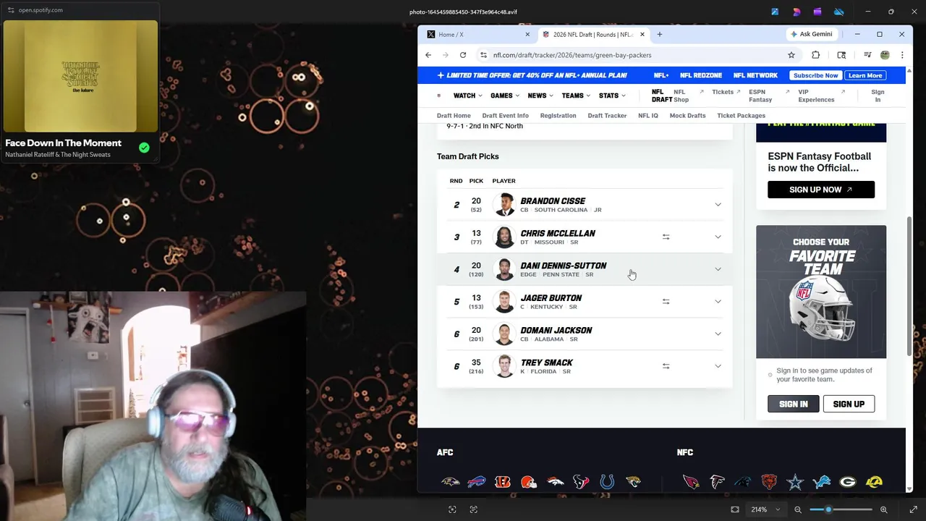Viewport: 926px width, 521px height.
Task: Open the Draft Tracker subnav item
Action: (607, 116)
